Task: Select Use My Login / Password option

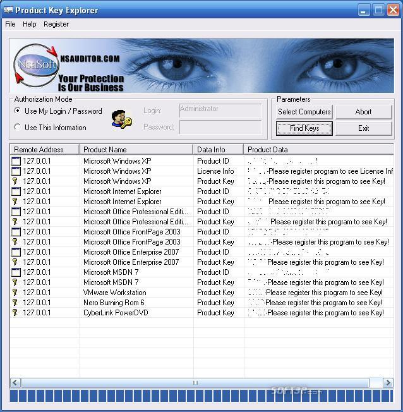Action: [x=58, y=111]
